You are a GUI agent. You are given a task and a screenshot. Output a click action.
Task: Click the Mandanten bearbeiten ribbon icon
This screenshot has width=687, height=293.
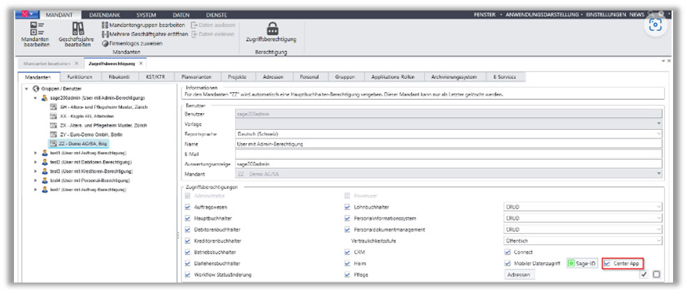click(36, 29)
